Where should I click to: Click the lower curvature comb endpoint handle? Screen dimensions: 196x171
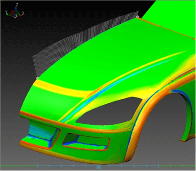pyautogui.click(x=38, y=77)
